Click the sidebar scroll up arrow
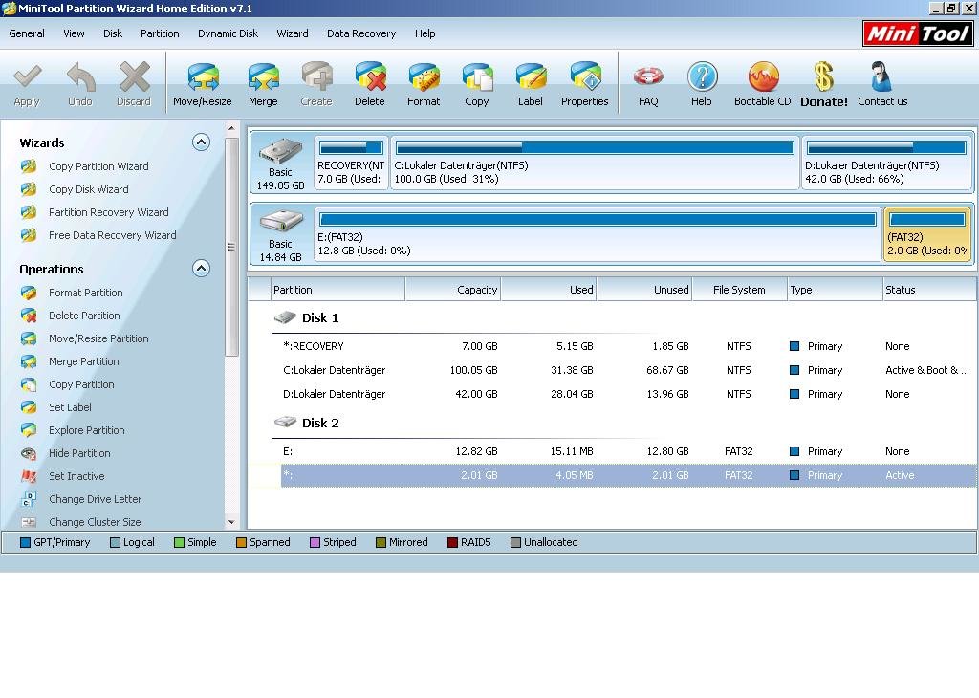The height and width of the screenshot is (698, 979). (231, 128)
